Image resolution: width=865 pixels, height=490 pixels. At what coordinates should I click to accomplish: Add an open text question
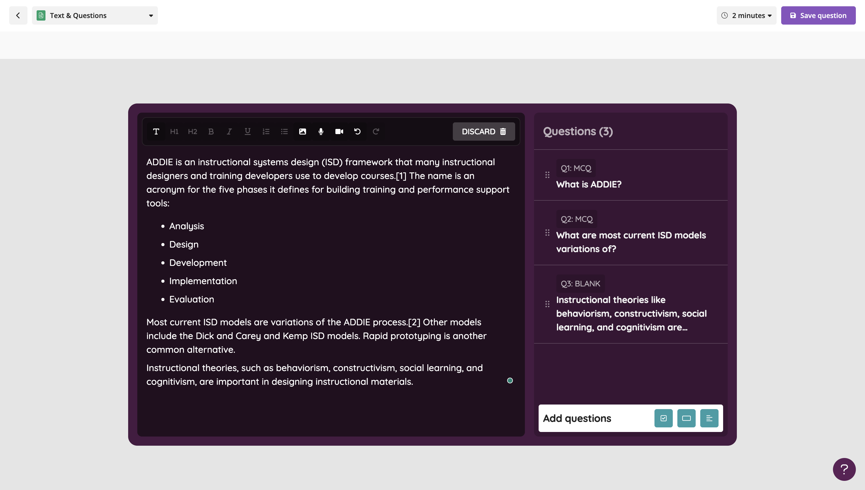709,418
